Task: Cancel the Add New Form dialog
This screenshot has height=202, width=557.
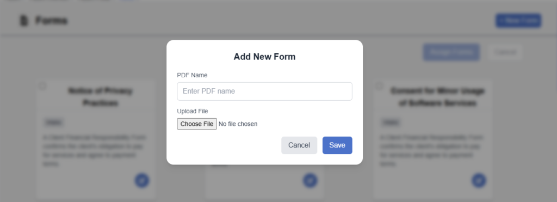Action: click(299, 145)
